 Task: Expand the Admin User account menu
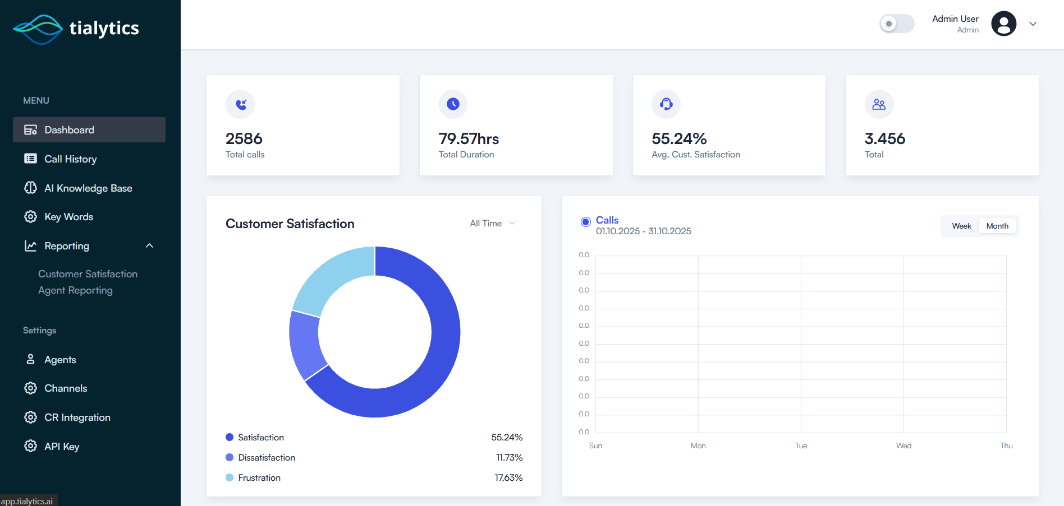[1033, 24]
